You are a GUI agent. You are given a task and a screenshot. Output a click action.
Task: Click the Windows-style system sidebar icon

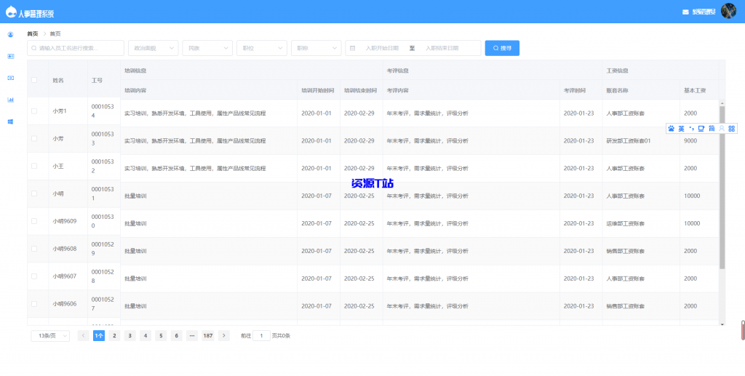click(10, 121)
